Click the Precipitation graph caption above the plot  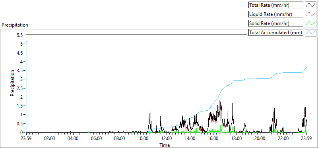[15, 25]
